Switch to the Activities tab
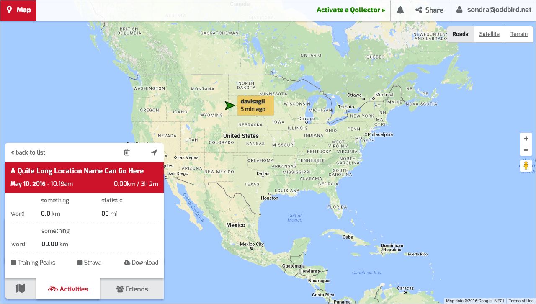 pyautogui.click(x=68, y=289)
